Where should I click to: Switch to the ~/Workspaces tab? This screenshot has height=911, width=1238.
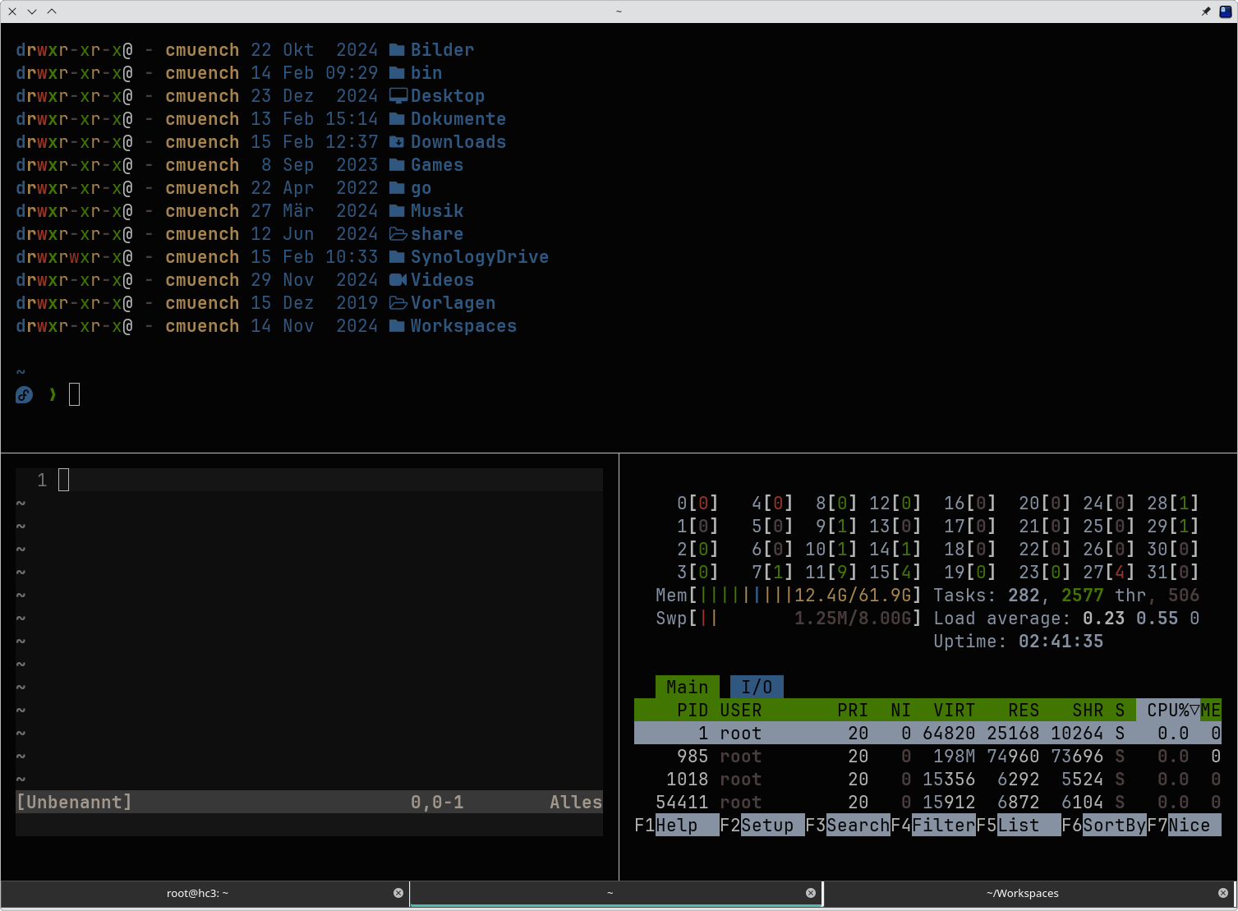pyautogui.click(x=1023, y=893)
